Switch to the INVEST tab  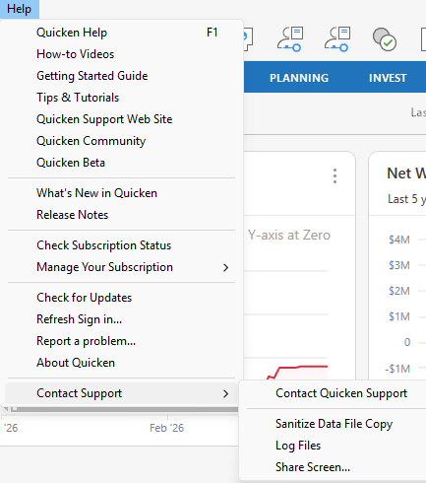[388, 78]
